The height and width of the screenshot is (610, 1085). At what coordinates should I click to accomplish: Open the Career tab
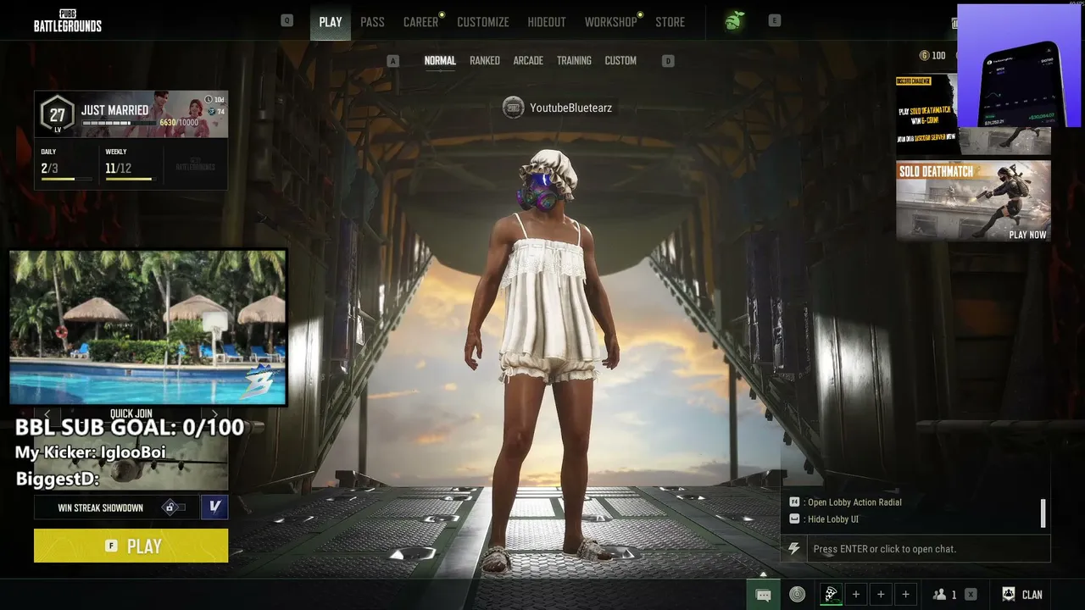(x=421, y=22)
